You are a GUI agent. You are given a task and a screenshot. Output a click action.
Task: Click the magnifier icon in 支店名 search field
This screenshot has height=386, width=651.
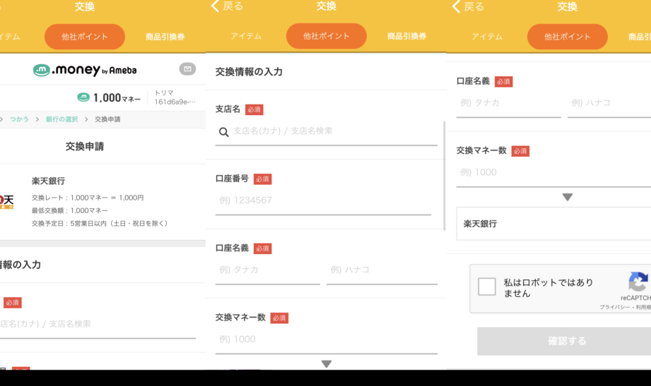[223, 132]
